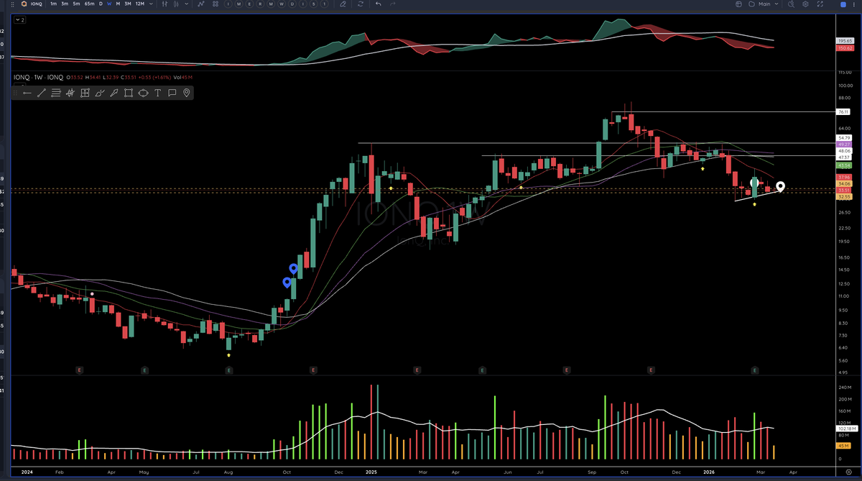Viewport: 862px width, 481px height.
Task: Click the green 43.04 price label
Action: pyautogui.click(x=843, y=165)
